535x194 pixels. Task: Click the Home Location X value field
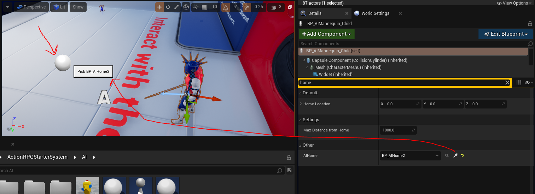(x=400, y=104)
